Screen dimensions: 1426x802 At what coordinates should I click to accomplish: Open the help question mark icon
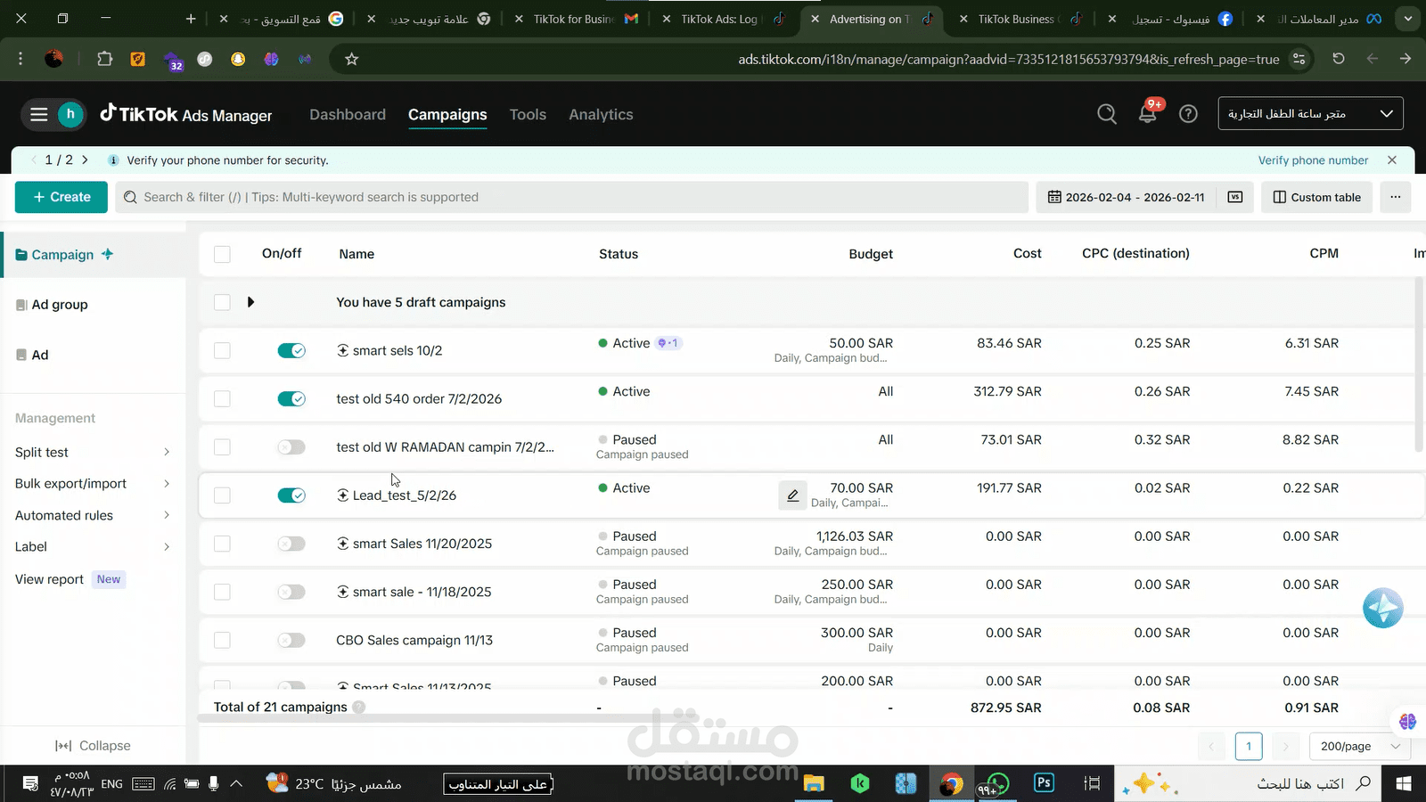1188,114
